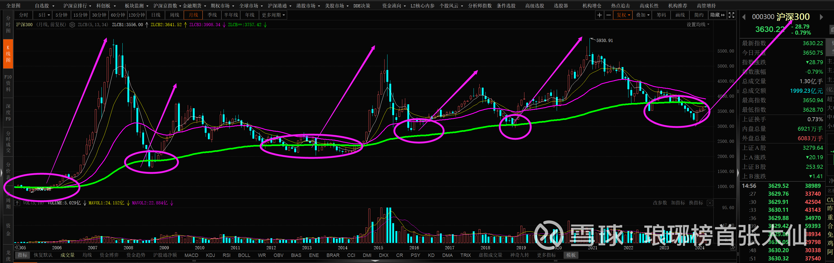Image resolution: width=834 pixels, height=263 pixels.
Task: Toggle the 隐藏 side panel button
Action: click(717, 15)
